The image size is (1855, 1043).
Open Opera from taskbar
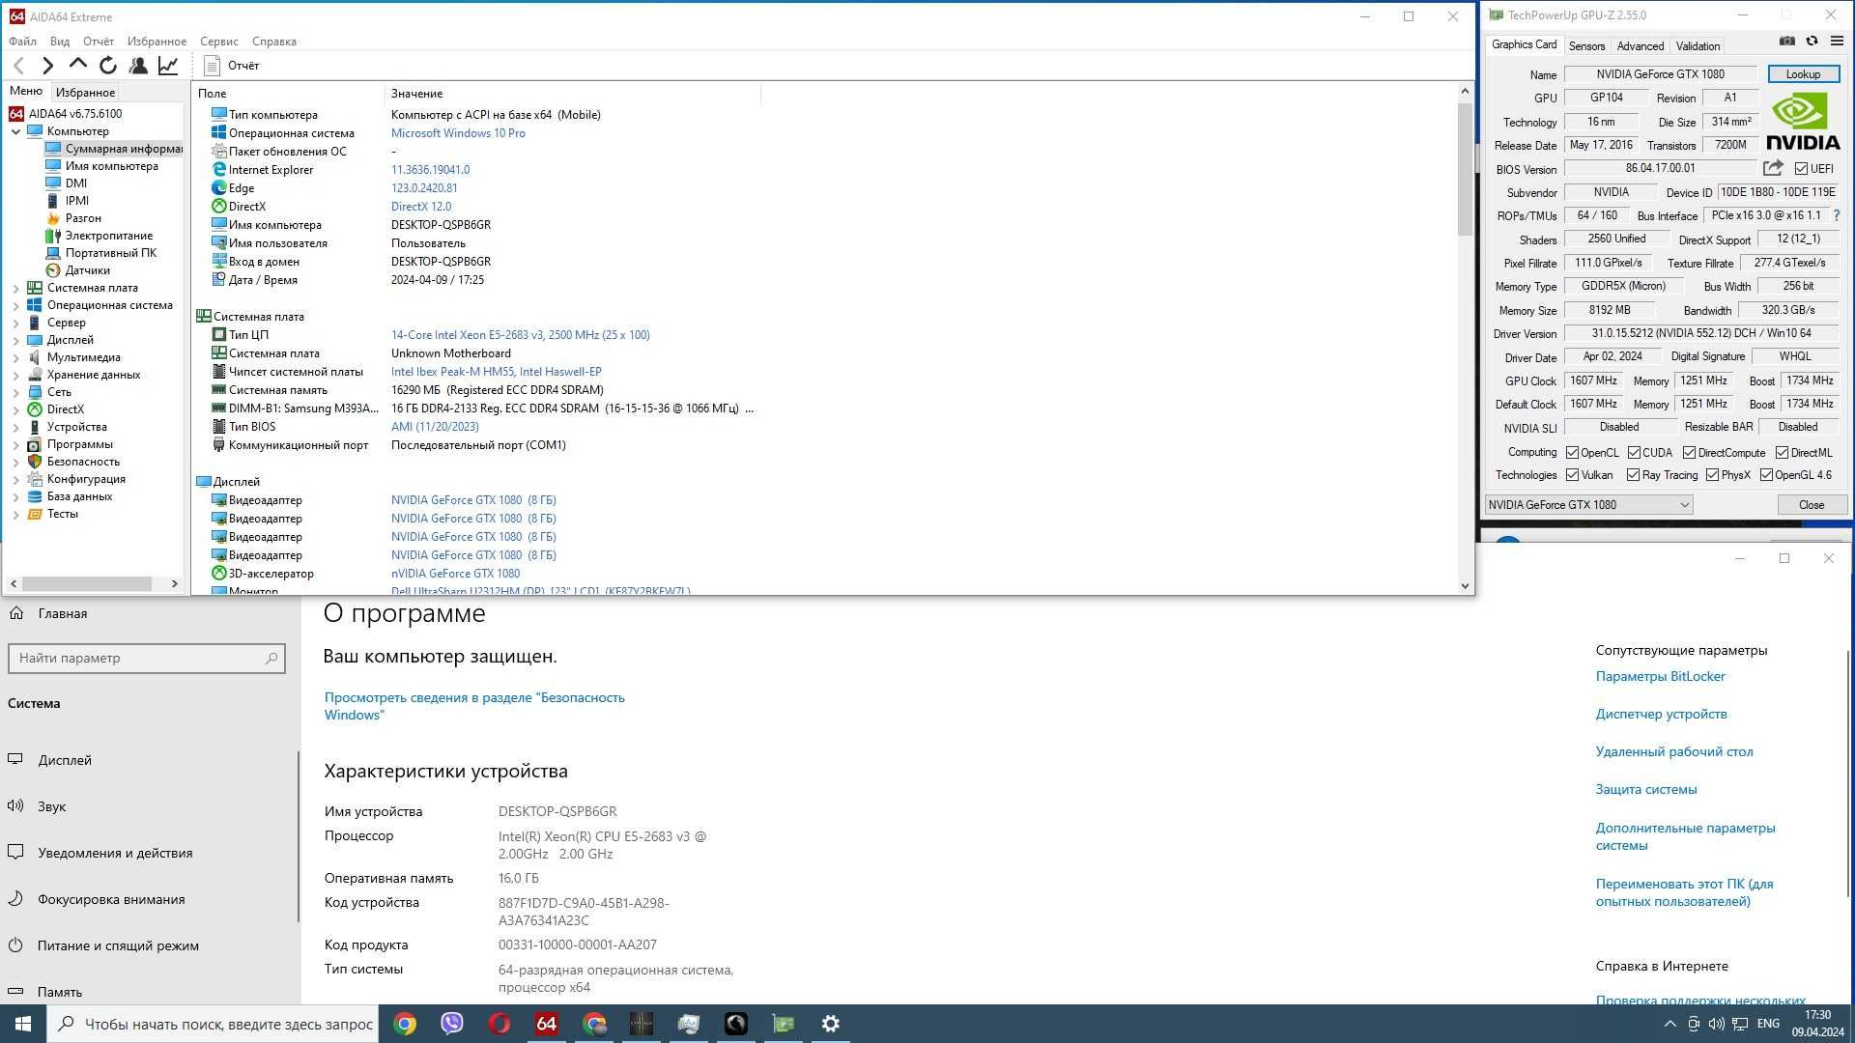click(499, 1024)
